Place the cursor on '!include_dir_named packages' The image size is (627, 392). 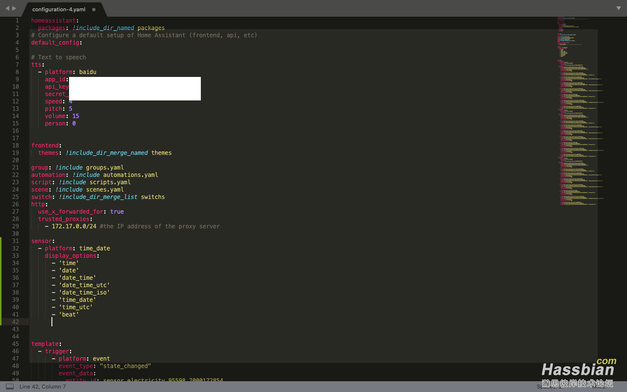click(x=119, y=28)
